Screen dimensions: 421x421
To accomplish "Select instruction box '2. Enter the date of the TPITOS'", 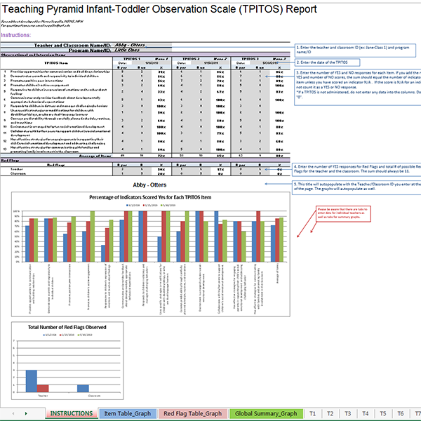I will [327, 62].
